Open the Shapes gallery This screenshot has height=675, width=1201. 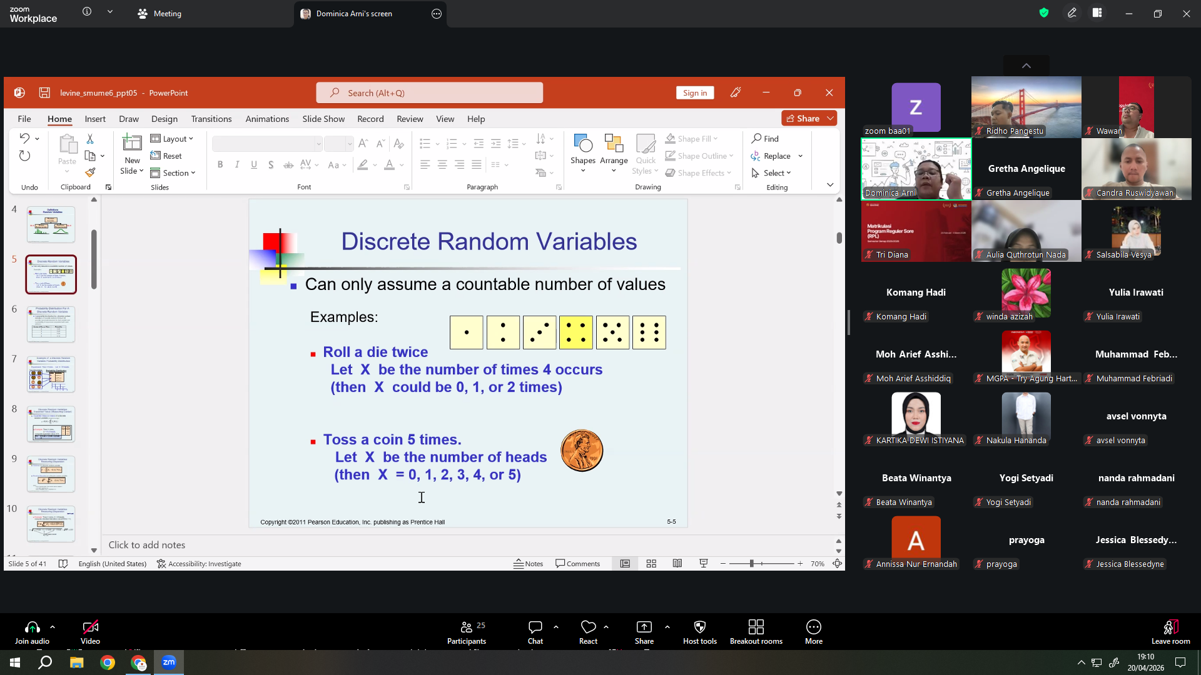pos(583,152)
